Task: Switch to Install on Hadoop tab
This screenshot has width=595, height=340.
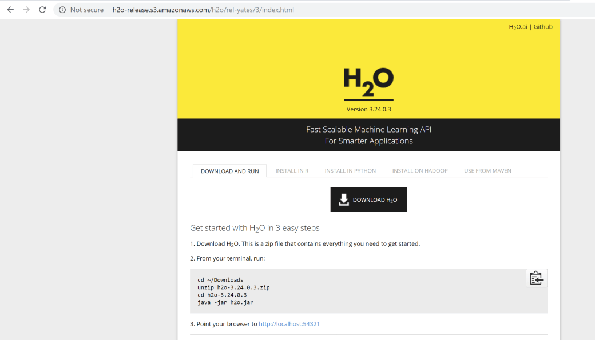Action: coord(420,170)
